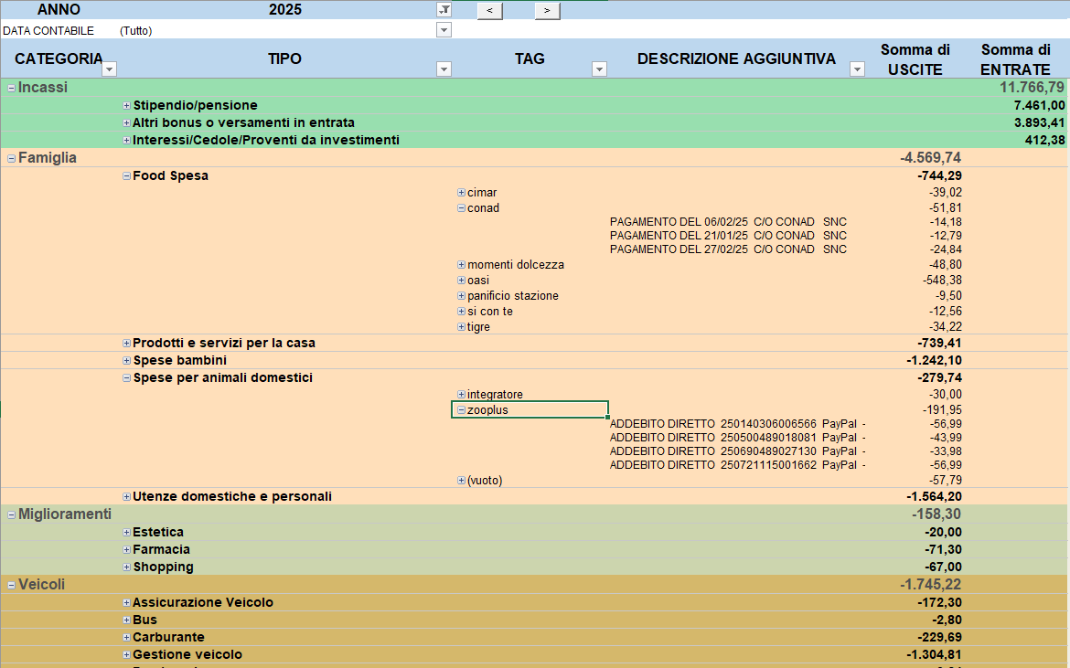The height and width of the screenshot is (668, 1070).
Task: Open the TAG column filter arrow
Action: pyautogui.click(x=599, y=69)
